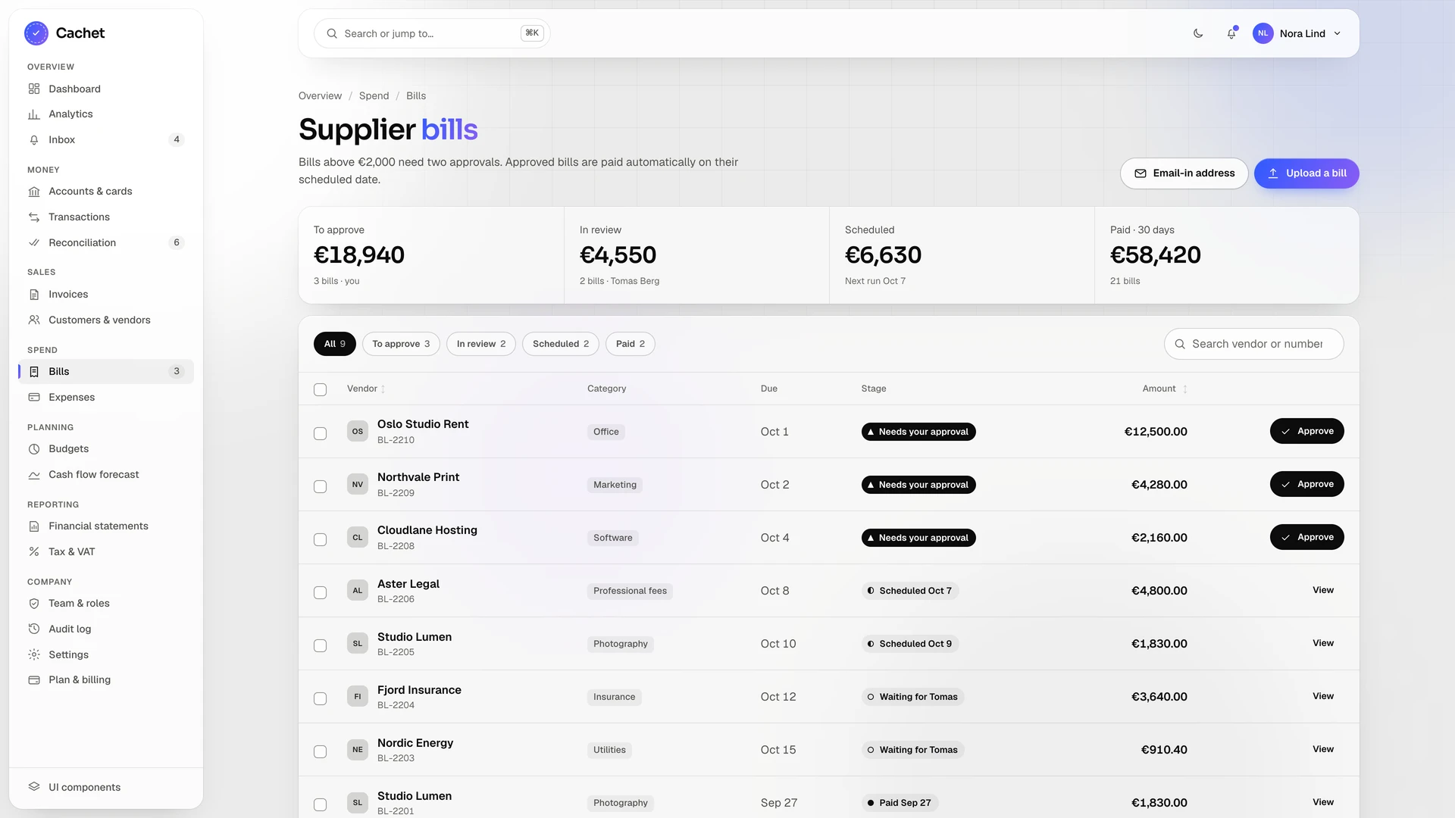Image resolution: width=1455 pixels, height=818 pixels.
Task: Open Financial statements
Action: pos(106,526)
